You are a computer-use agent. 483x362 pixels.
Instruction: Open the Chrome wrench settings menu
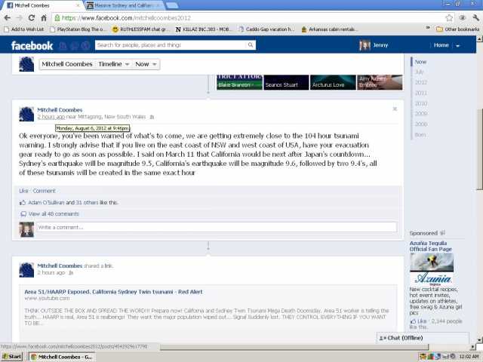tap(475, 18)
